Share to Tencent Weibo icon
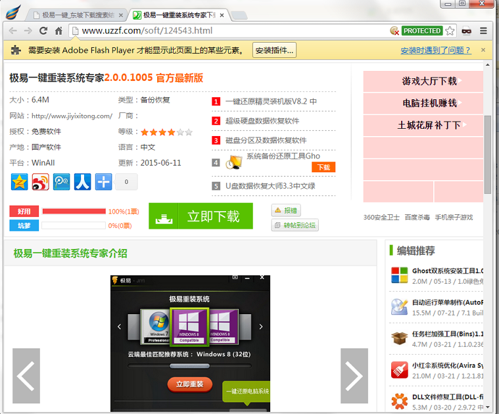Screen dimensions: 499x414 (x=61, y=182)
